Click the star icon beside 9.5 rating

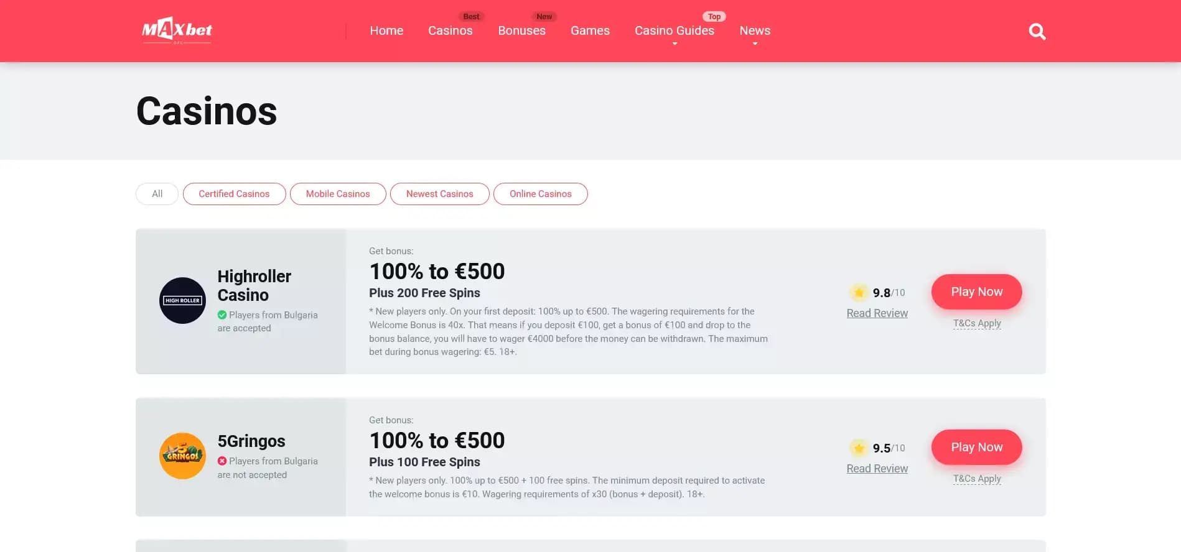[859, 448]
